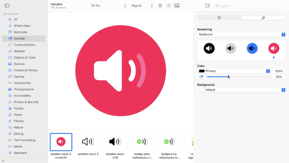
Task: Open the Accessibility category
Action: click(x=24, y=96)
